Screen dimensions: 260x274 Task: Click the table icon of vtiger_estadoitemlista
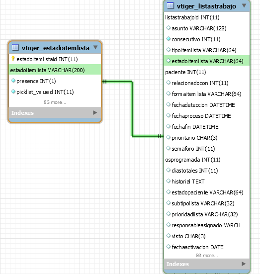click(x=15, y=47)
